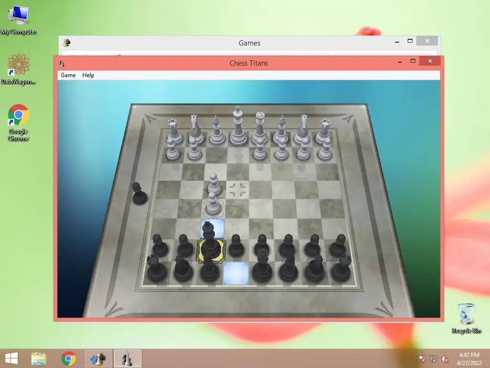Select the black pawn right of the selected king
This screenshot has width=490, height=368.
click(x=236, y=246)
